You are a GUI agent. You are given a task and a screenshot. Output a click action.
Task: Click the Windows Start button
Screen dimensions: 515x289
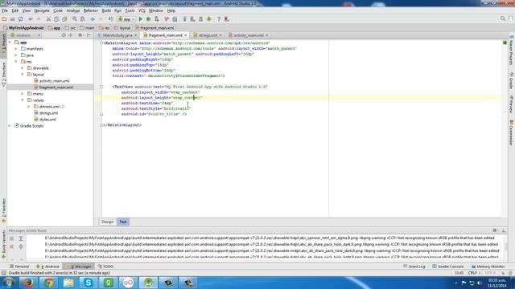coord(8,283)
